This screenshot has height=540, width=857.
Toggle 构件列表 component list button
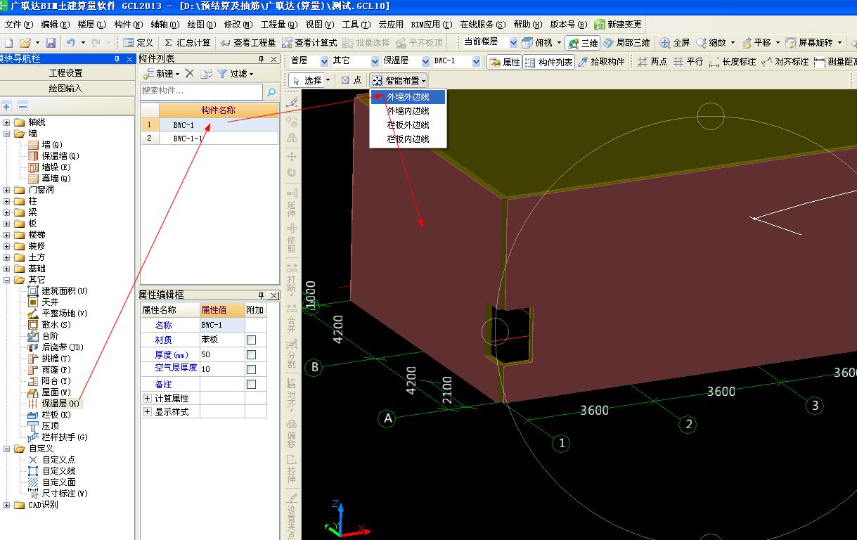(x=550, y=62)
